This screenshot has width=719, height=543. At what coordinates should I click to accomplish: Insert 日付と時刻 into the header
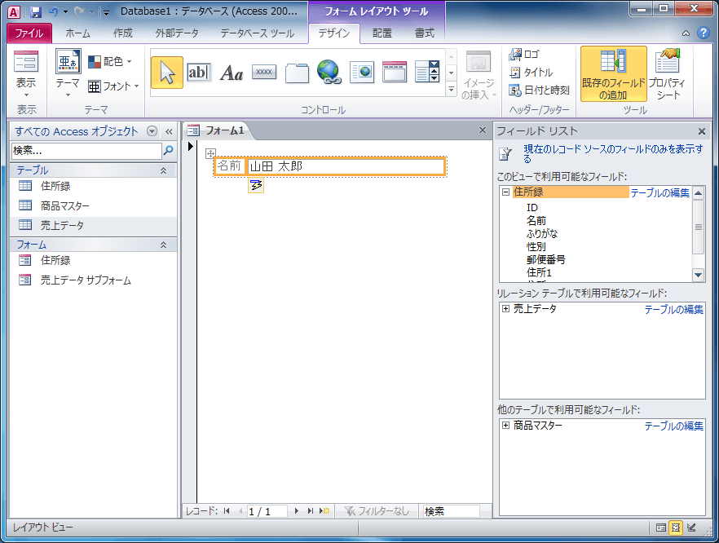pyautogui.click(x=540, y=90)
